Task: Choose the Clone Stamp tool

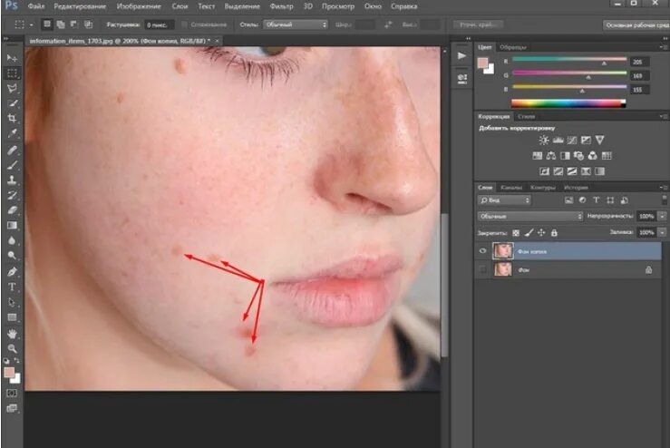Action: (12, 180)
